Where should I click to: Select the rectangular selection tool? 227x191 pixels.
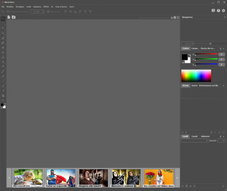click(3, 23)
